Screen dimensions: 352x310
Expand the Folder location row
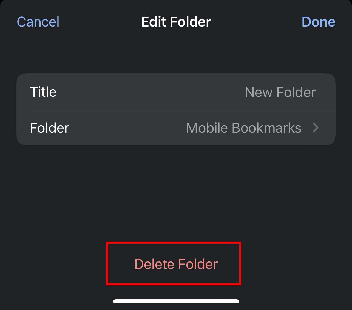click(x=176, y=128)
